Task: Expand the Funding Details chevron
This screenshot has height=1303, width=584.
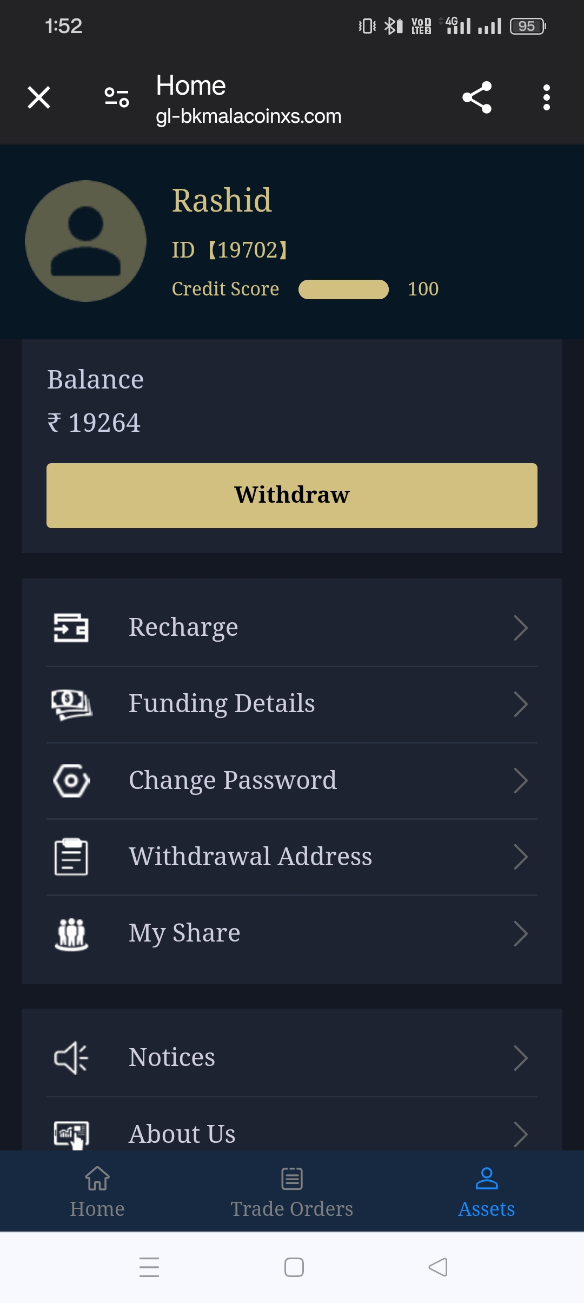Action: pyautogui.click(x=520, y=704)
